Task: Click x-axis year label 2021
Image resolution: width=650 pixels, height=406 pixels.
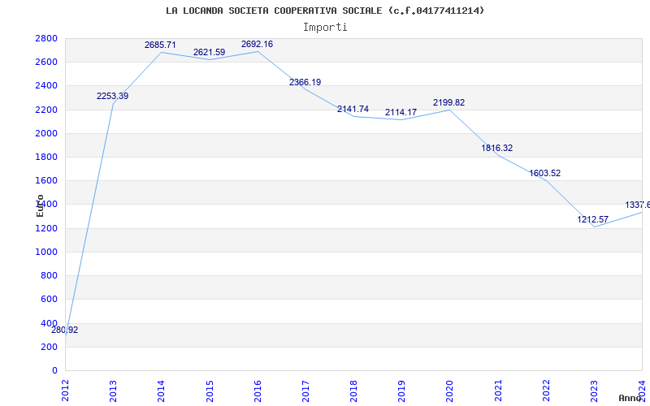Action: [498, 391]
